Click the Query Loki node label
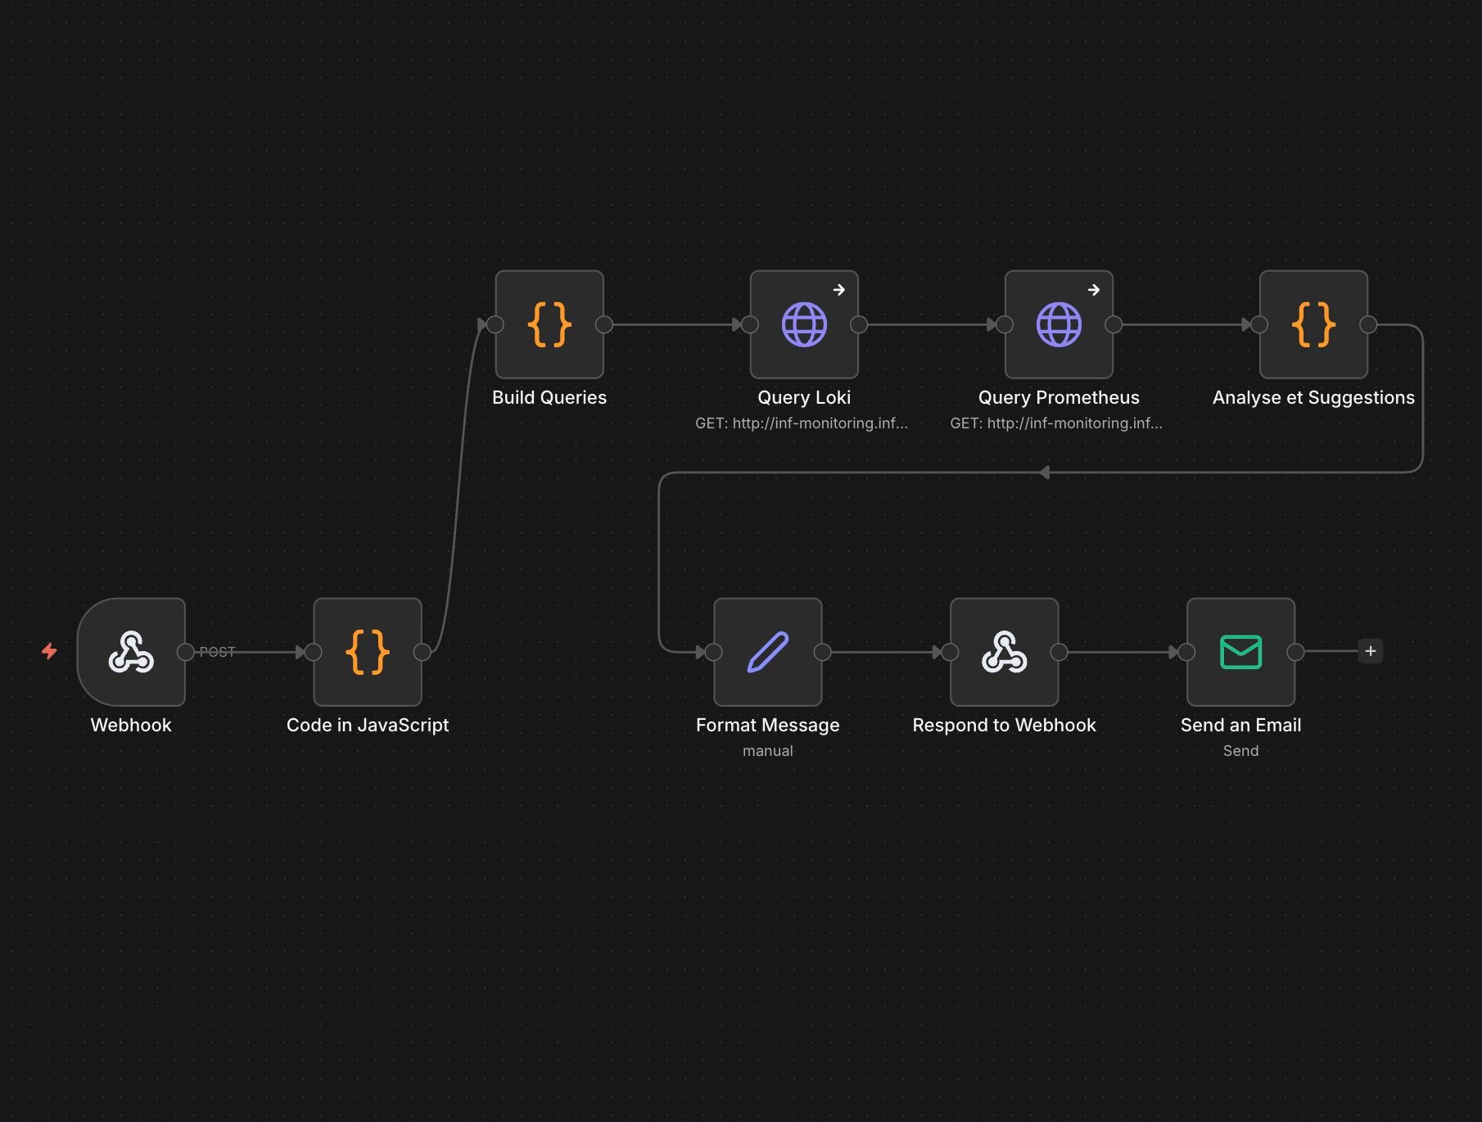Screen dimensions: 1482x1122 click(804, 397)
